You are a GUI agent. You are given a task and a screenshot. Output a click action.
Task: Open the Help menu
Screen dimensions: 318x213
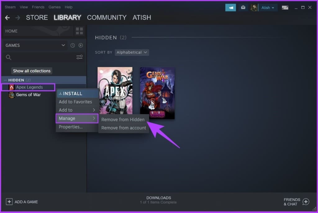click(x=69, y=7)
